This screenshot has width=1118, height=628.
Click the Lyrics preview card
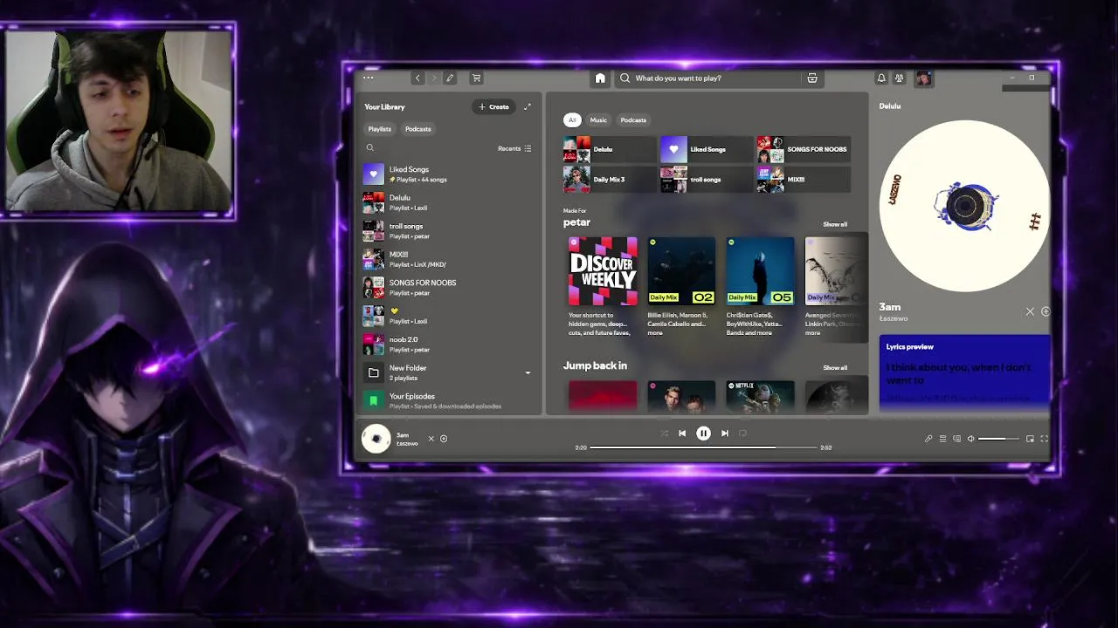(x=965, y=372)
